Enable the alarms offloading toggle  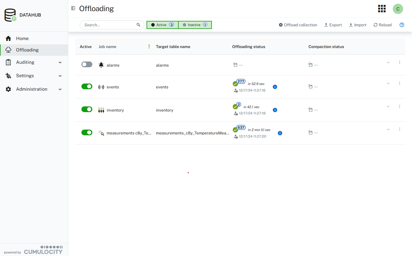(87, 64)
